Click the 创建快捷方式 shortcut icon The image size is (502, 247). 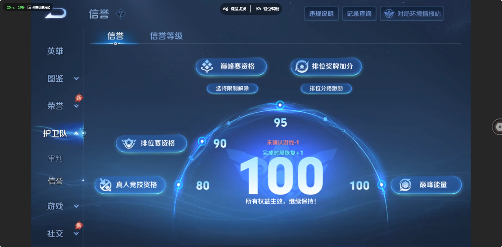pyautogui.click(x=29, y=7)
